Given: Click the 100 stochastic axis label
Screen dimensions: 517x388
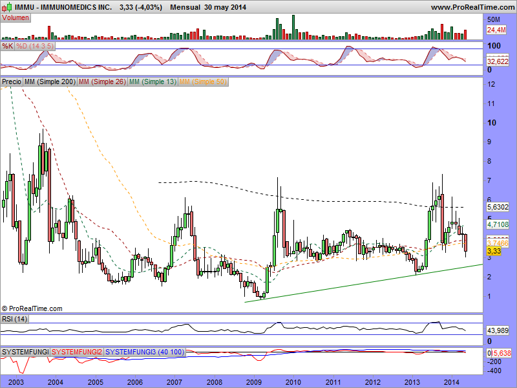Looking at the screenshot, I should (494, 46).
